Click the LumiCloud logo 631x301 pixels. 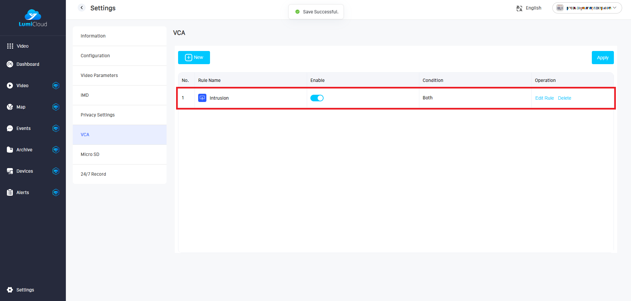(x=33, y=18)
